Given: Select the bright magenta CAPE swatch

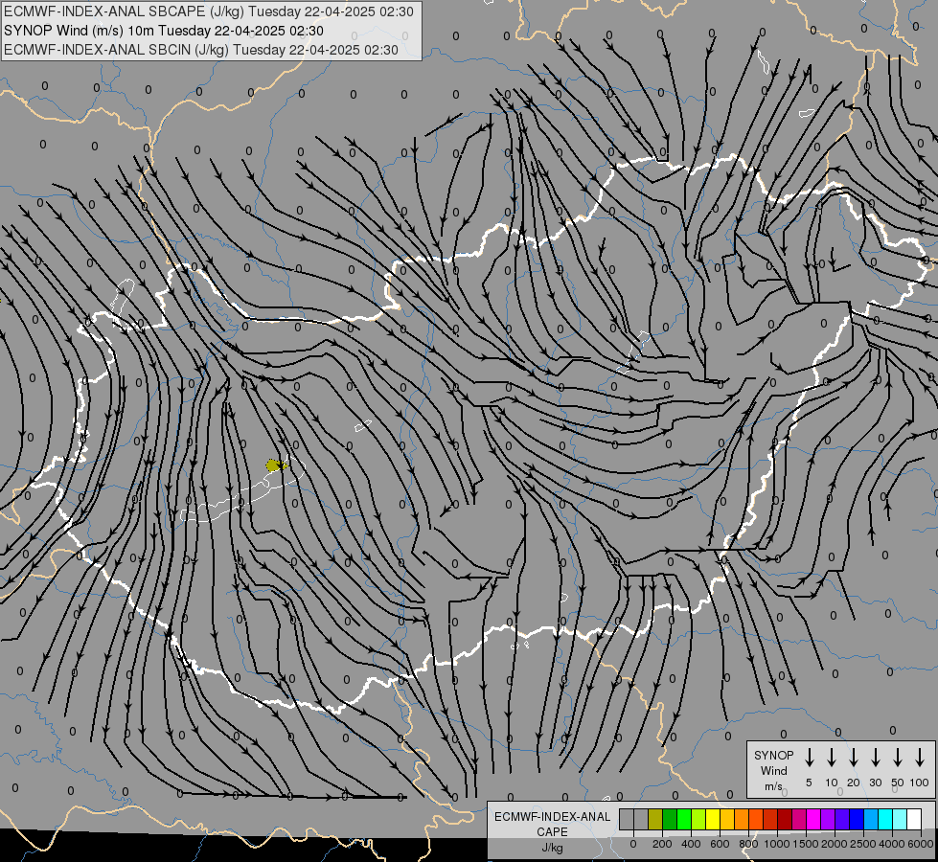Looking at the screenshot, I should (813, 819).
